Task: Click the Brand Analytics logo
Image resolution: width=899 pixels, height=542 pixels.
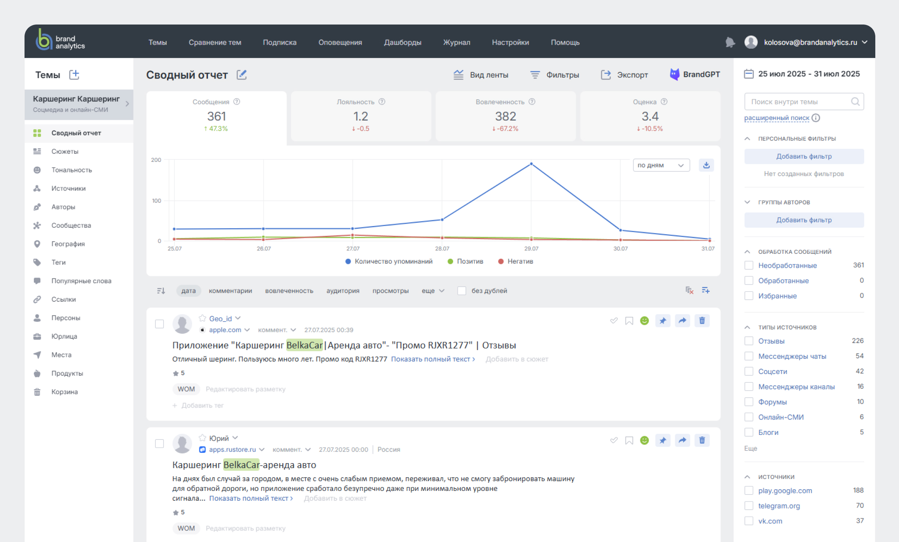Action: point(60,40)
